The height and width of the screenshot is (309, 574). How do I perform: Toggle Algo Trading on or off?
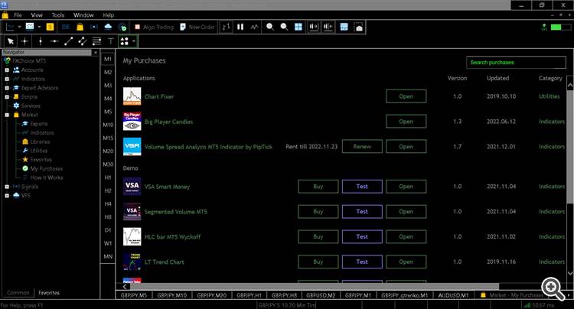154,27
